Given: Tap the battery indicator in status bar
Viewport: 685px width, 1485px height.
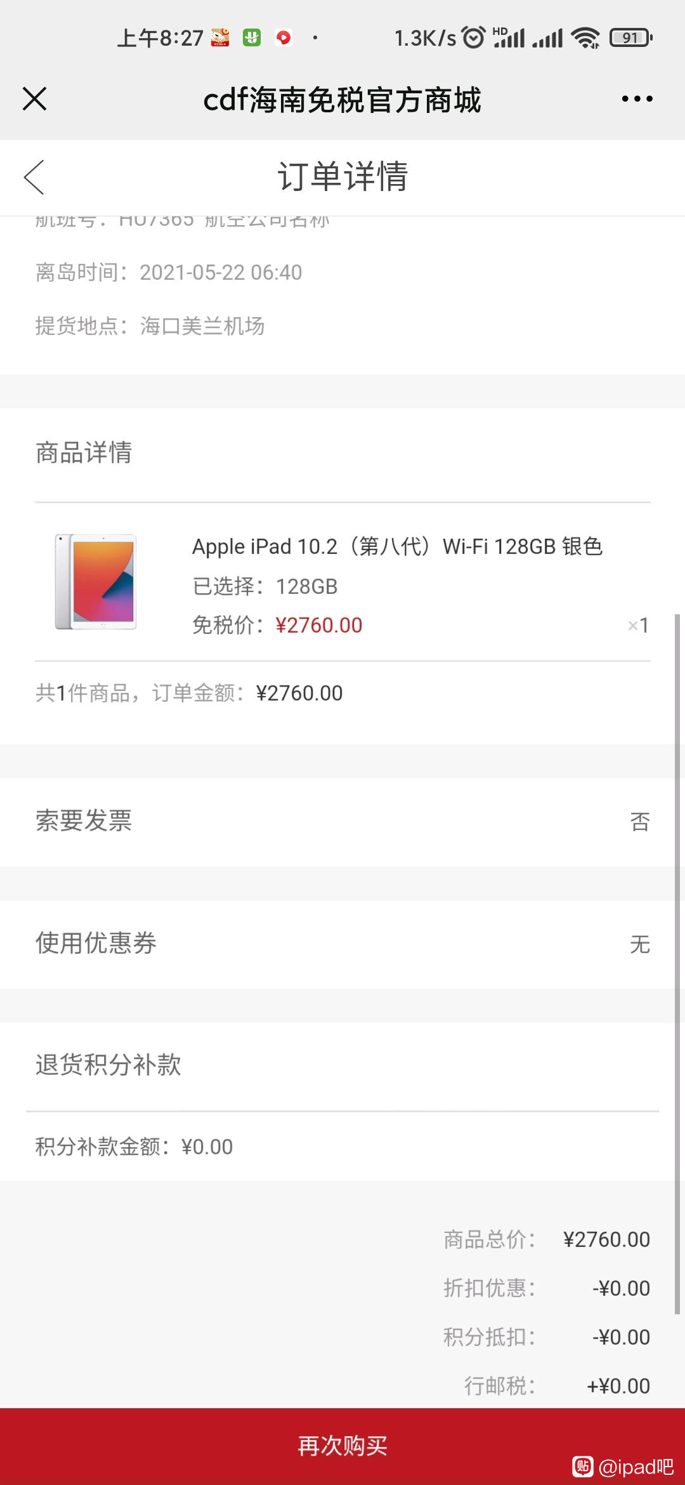Looking at the screenshot, I should [x=631, y=38].
